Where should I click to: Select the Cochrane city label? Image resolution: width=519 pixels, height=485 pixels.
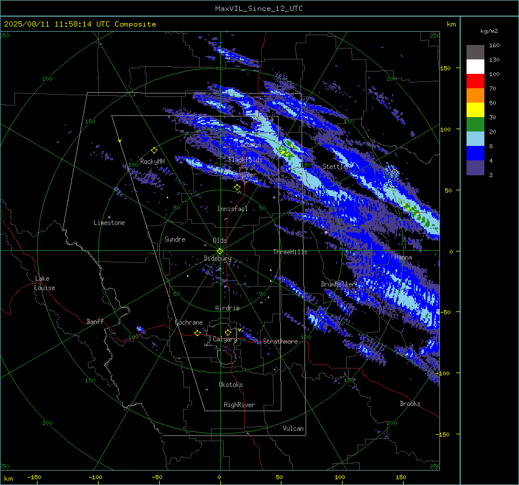coord(189,322)
